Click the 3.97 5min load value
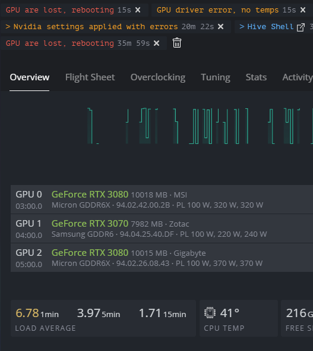Image resolution: width=313 pixels, height=351 pixels. [x=99, y=313]
